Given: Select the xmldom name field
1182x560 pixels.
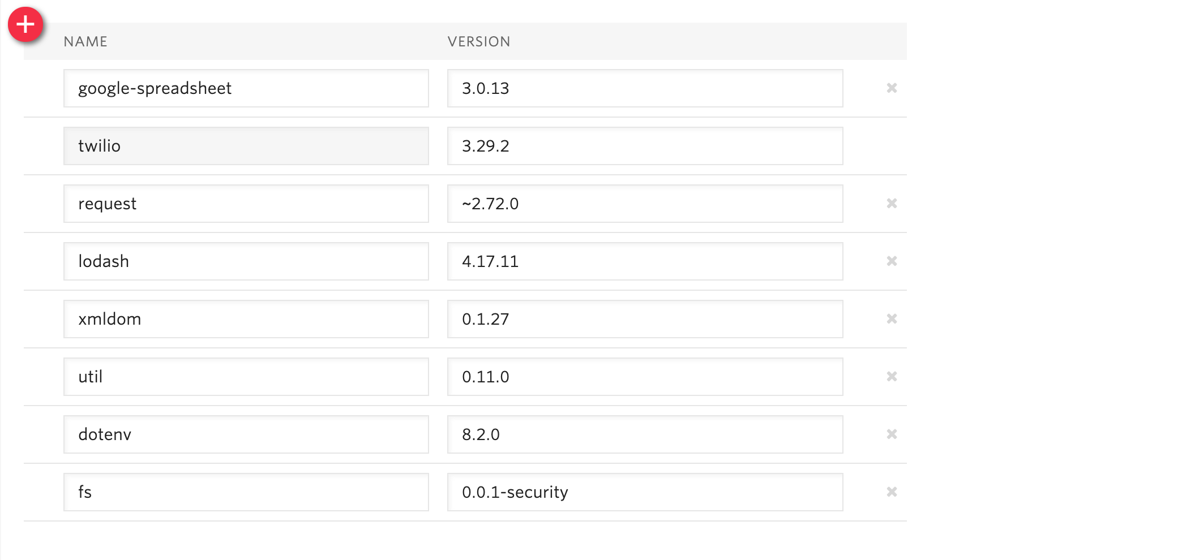Looking at the screenshot, I should click(x=246, y=319).
